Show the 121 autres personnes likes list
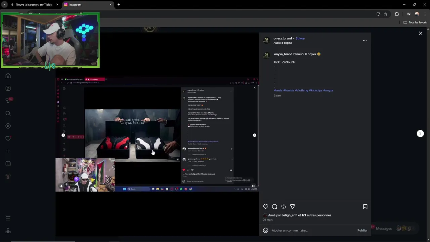This screenshot has height=242, width=430. pyautogui.click(x=316, y=215)
